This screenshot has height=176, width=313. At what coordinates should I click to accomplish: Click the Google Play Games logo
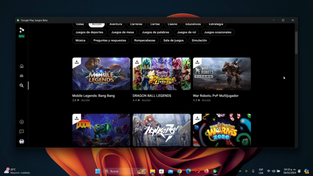coord(22,30)
